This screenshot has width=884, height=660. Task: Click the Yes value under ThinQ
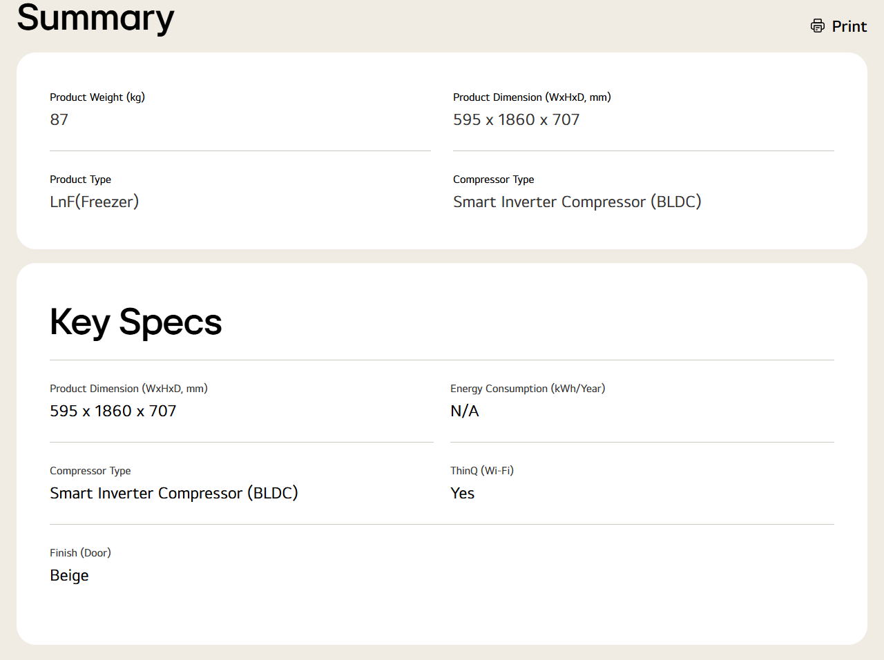point(463,493)
